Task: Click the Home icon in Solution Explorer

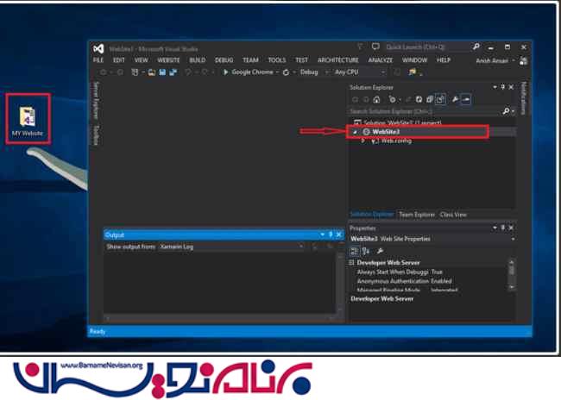Action: 376,99
